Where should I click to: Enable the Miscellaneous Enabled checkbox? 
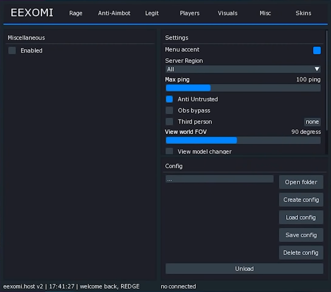click(x=12, y=50)
